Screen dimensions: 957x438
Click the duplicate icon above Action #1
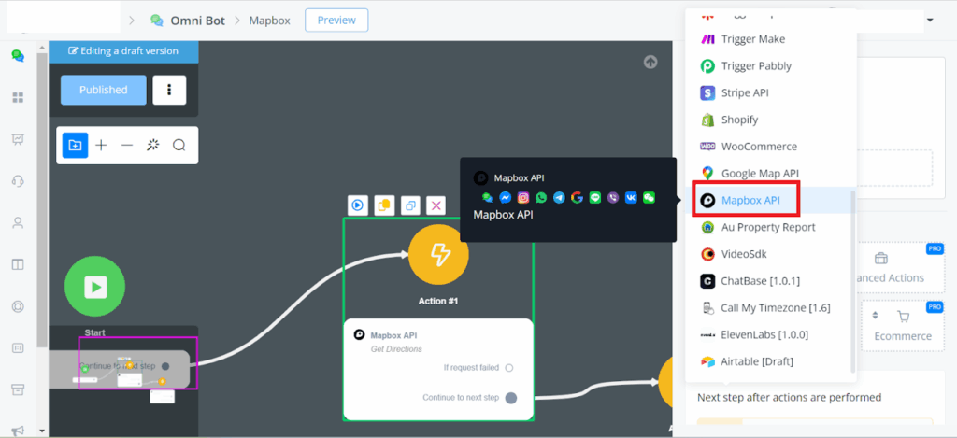(409, 205)
